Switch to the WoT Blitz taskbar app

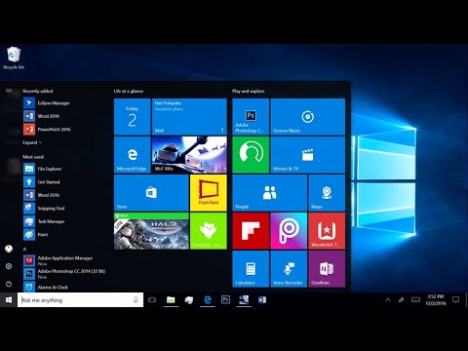244,299
